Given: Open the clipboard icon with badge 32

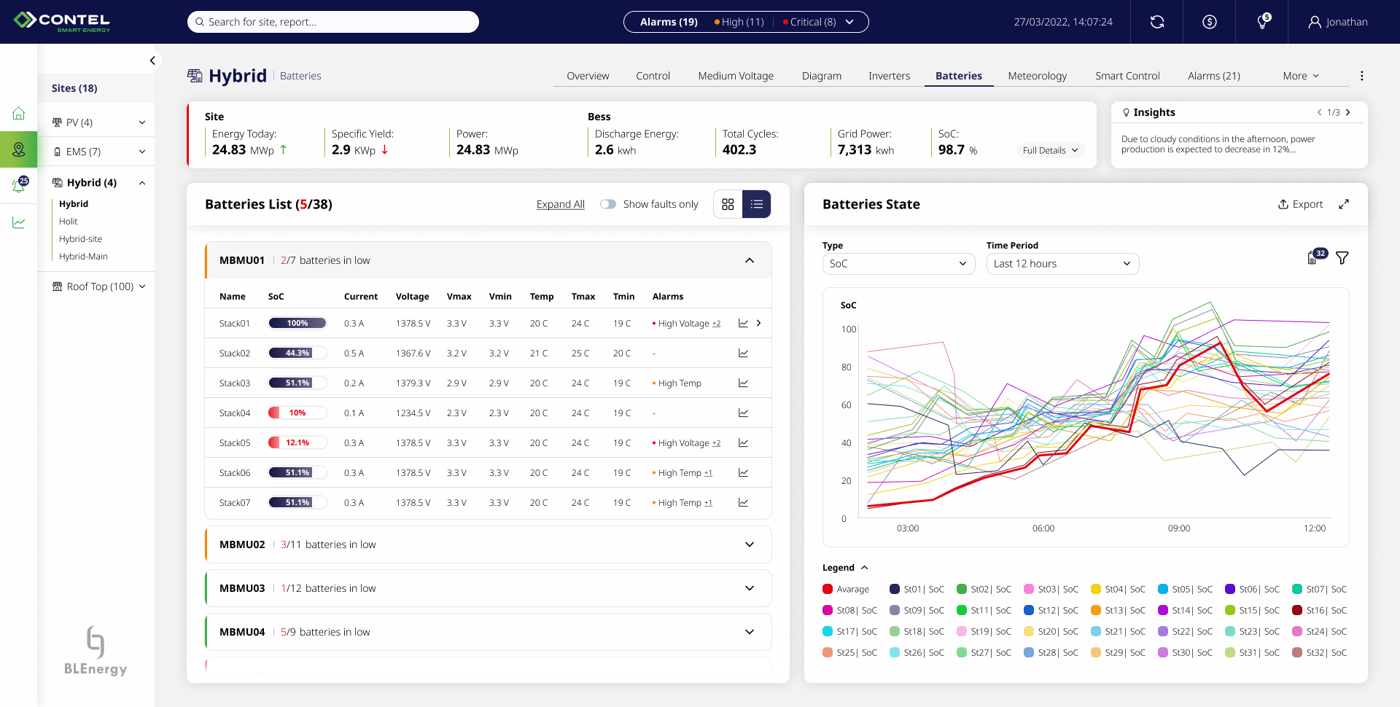Looking at the screenshot, I should (1315, 257).
